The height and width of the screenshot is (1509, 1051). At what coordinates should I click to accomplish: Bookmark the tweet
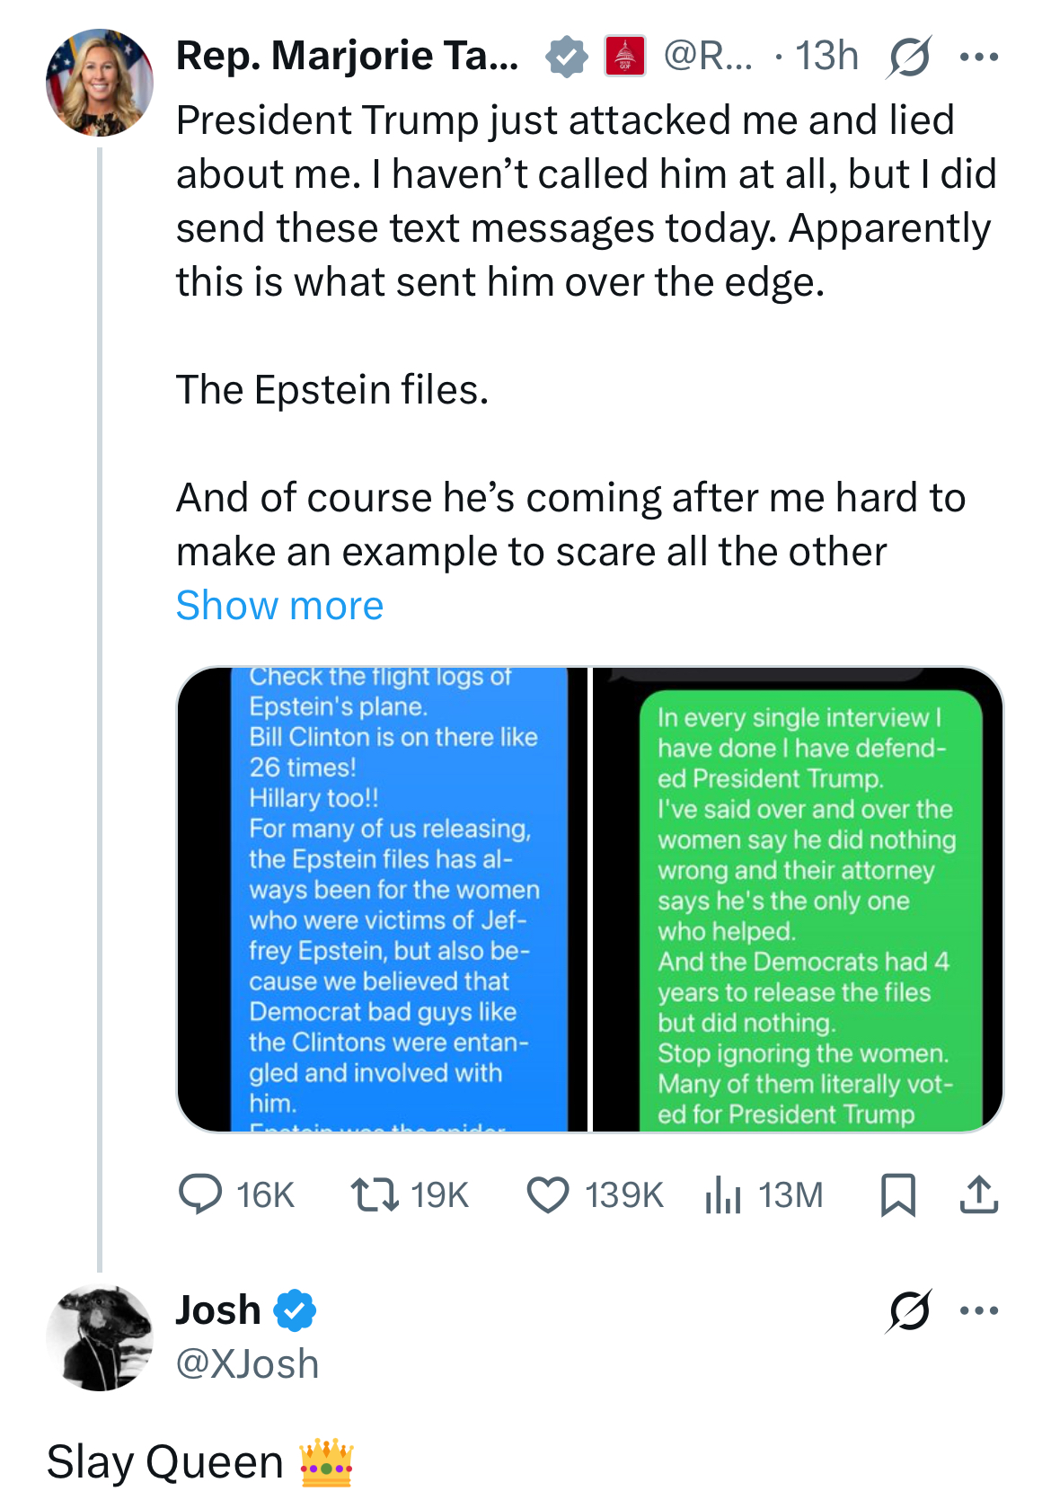pos(897,1195)
